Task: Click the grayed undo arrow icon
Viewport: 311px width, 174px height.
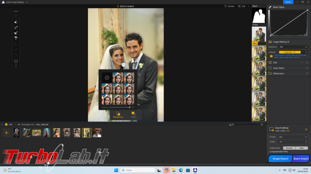Action: pyautogui.click(x=16, y=44)
